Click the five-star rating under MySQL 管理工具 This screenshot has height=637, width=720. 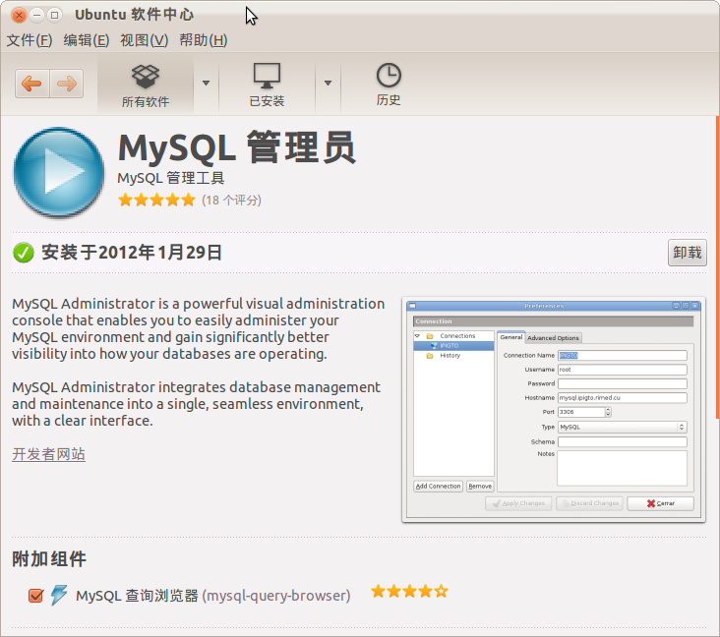156,201
